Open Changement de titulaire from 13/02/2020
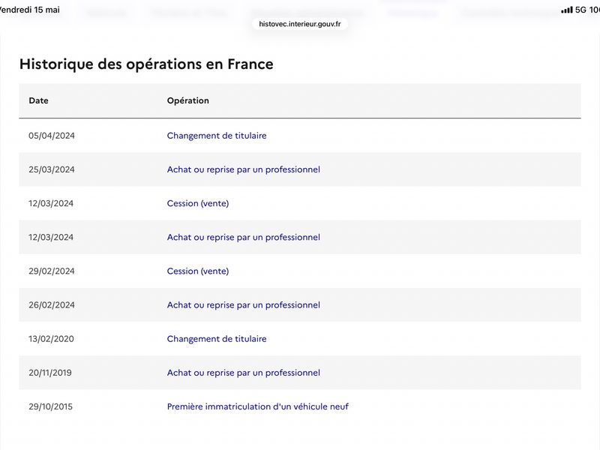 [x=217, y=339]
